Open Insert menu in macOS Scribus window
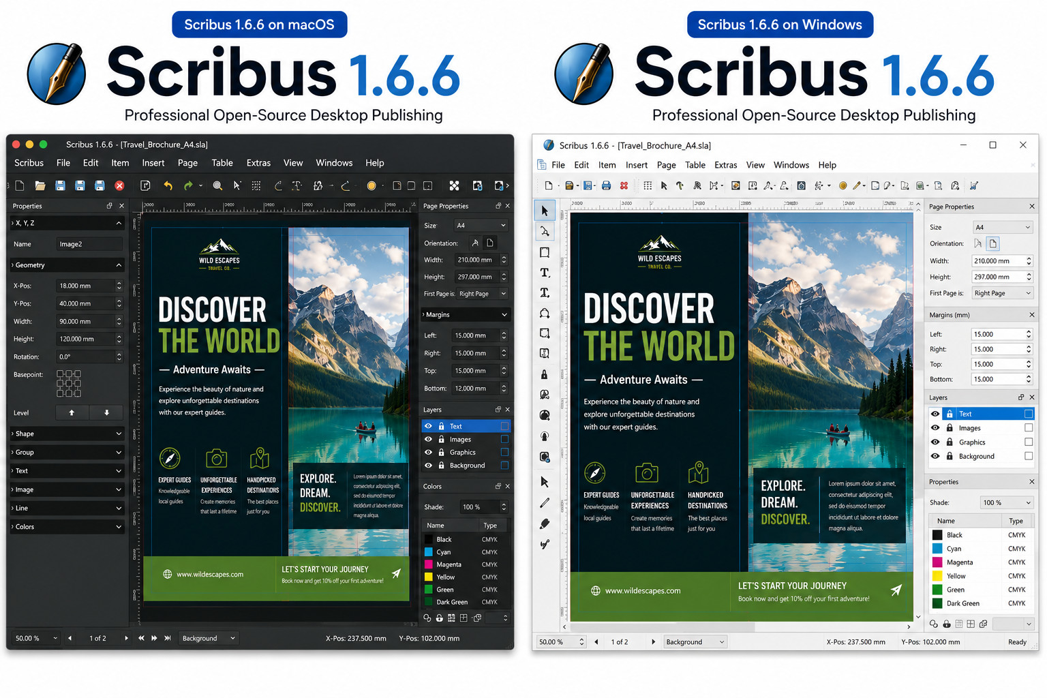Viewport: 1047px width, 698px height. point(153,163)
